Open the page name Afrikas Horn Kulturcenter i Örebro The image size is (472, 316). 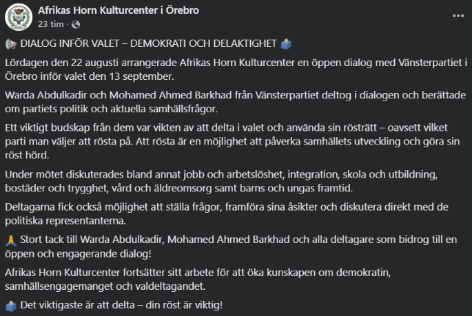(119, 10)
